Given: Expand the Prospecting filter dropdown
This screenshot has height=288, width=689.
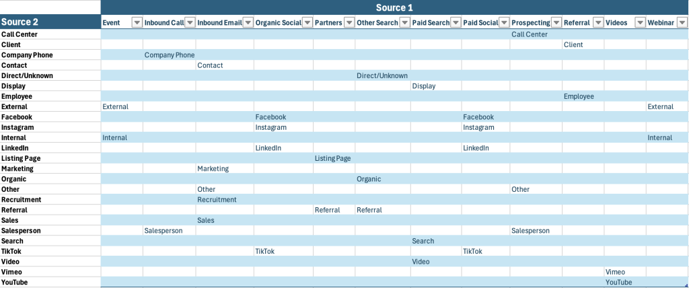Looking at the screenshot, I should 556,22.
